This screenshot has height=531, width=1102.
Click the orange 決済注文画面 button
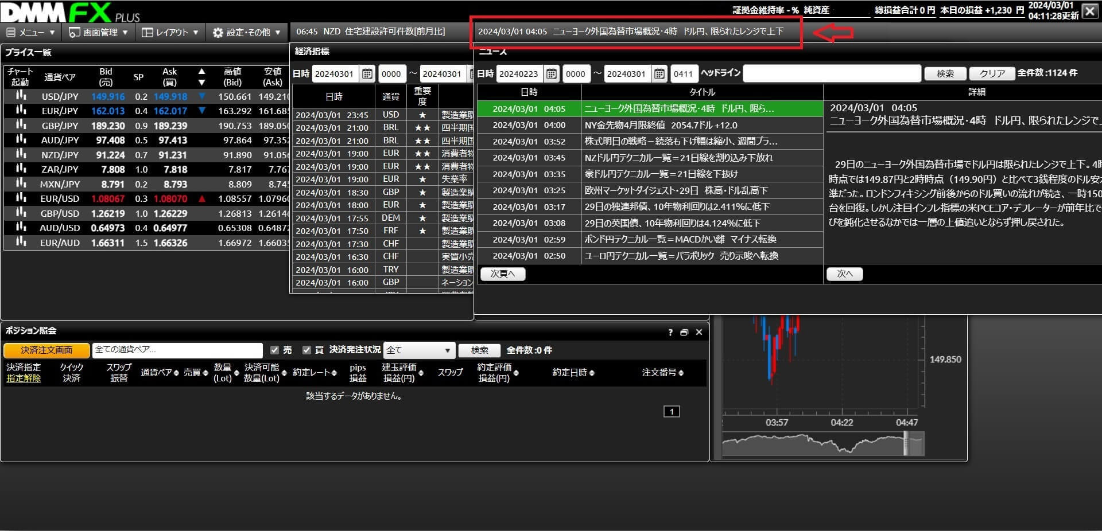coord(46,350)
